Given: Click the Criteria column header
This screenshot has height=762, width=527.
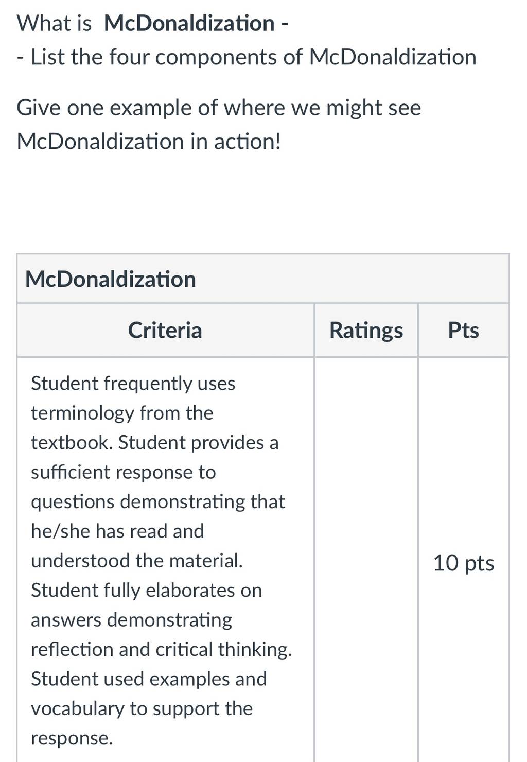Looking at the screenshot, I should pyautogui.click(x=165, y=330).
